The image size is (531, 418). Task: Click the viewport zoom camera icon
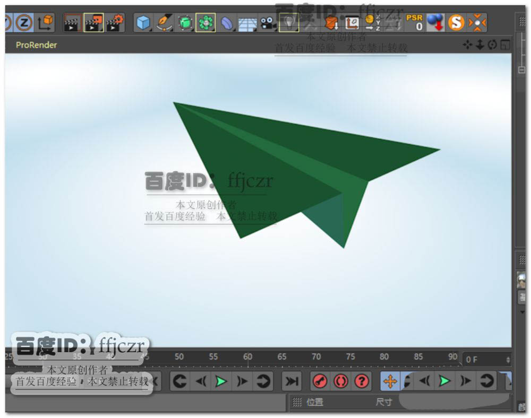(x=480, y=45)
